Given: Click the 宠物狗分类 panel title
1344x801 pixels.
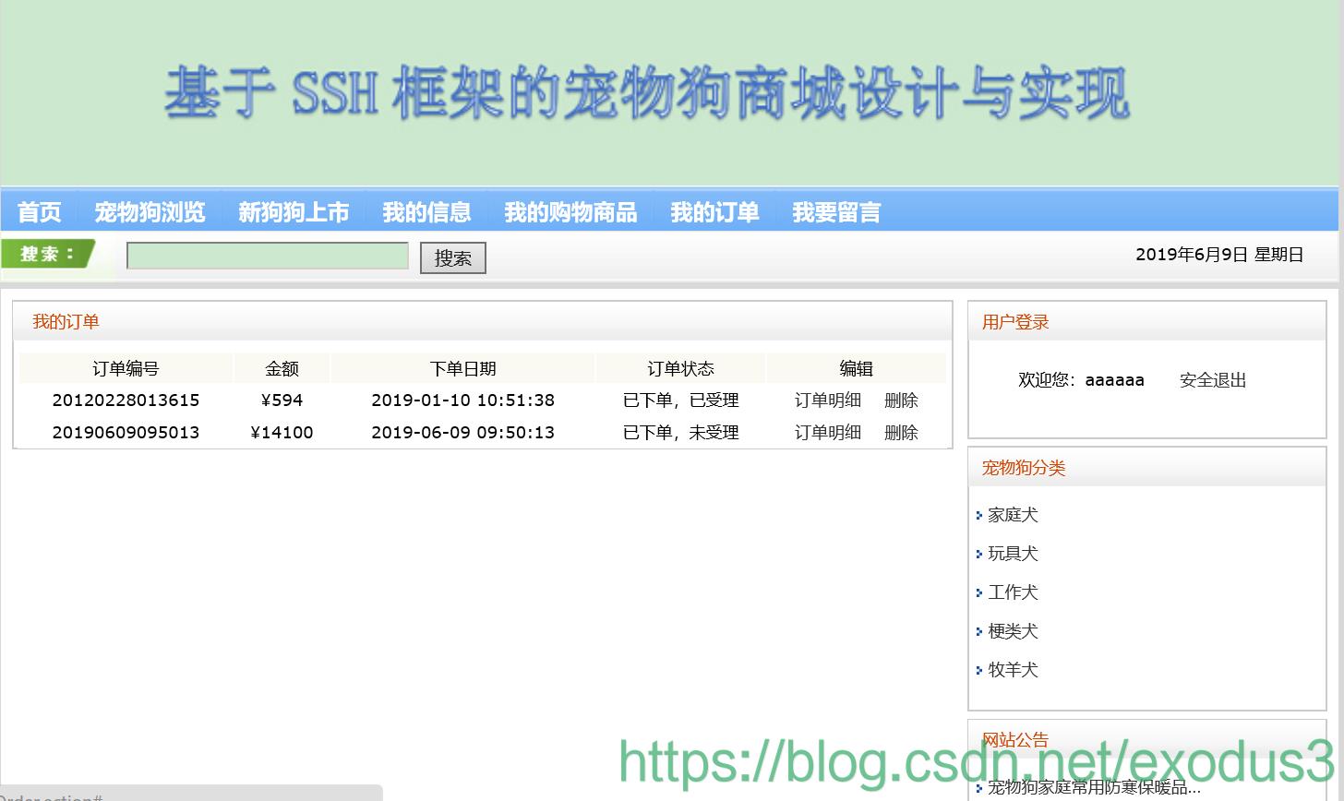Looking at the screenshot, I should point(1024,468).
